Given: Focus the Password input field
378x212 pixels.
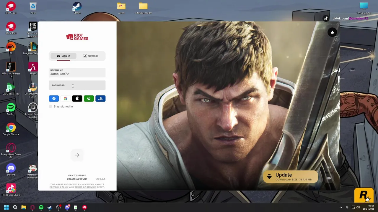Looking at the screenshot, I should pos(77,85).
